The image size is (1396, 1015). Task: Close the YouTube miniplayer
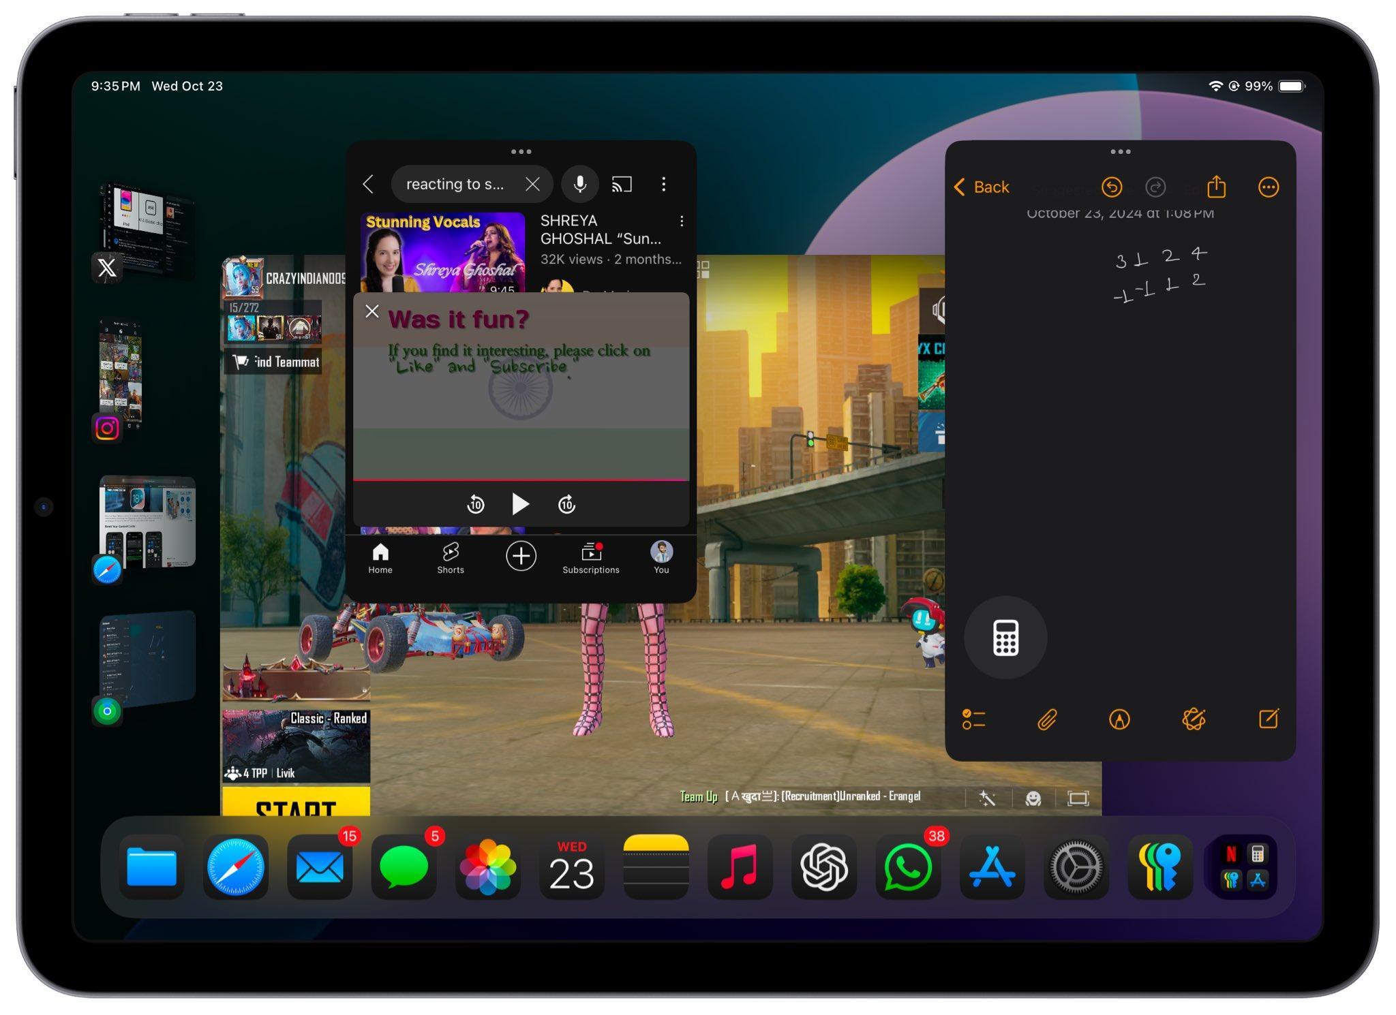point(371,311)
